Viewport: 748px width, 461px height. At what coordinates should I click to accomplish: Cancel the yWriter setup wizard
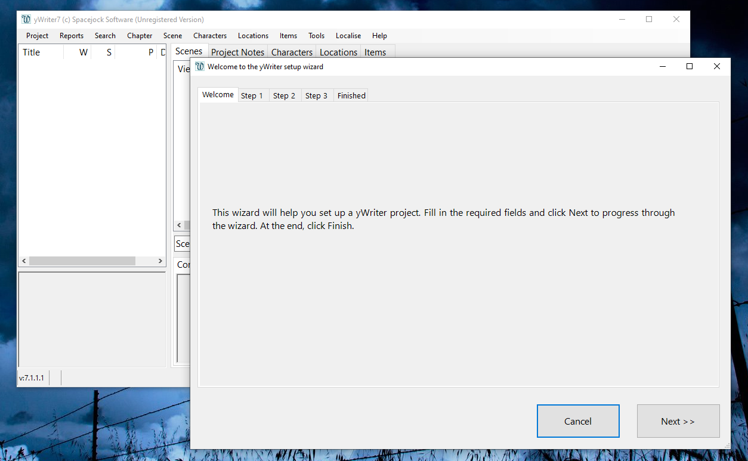pyautogui.click(x=578, y=421)
